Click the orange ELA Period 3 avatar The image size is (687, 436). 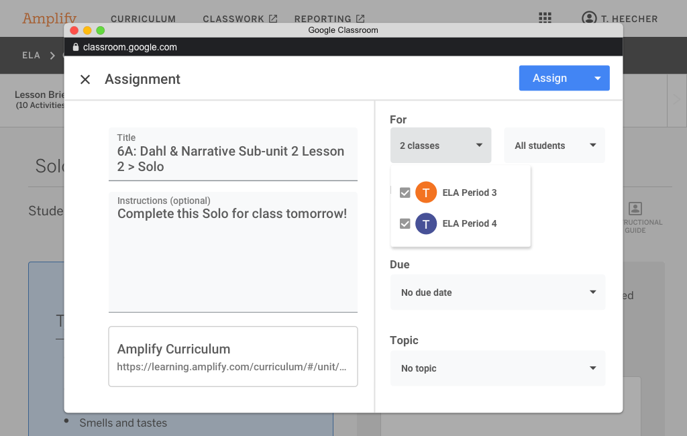point(426,193)
